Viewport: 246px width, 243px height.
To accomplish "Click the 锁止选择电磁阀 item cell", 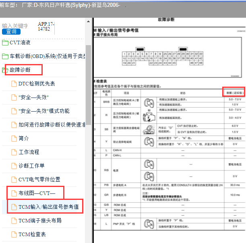I will point(126,142).
